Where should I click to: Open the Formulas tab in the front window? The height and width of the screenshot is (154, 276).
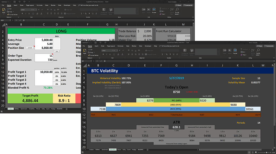click(120, 46)
